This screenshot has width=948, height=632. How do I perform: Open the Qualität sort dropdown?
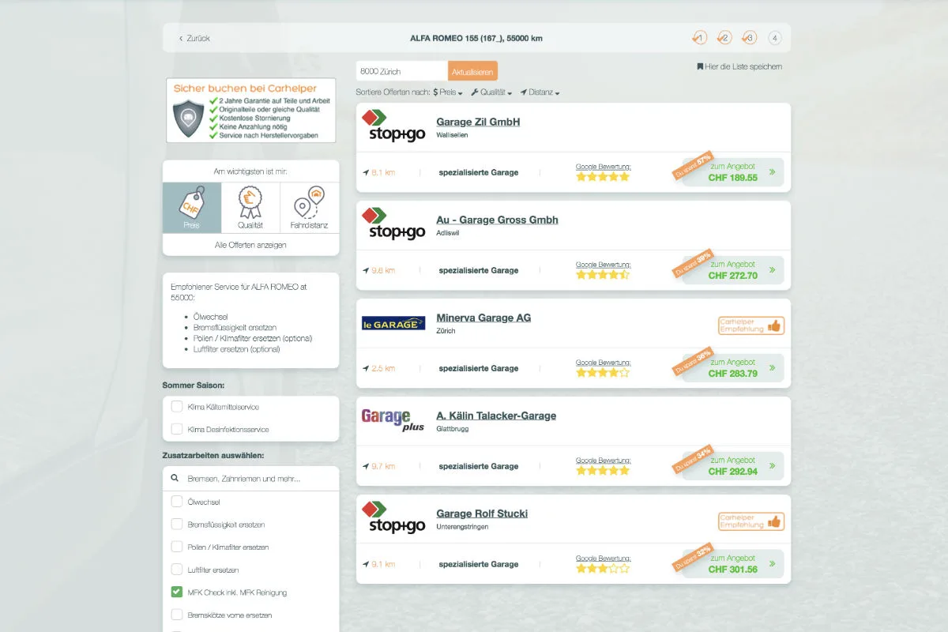coord(491,92)
